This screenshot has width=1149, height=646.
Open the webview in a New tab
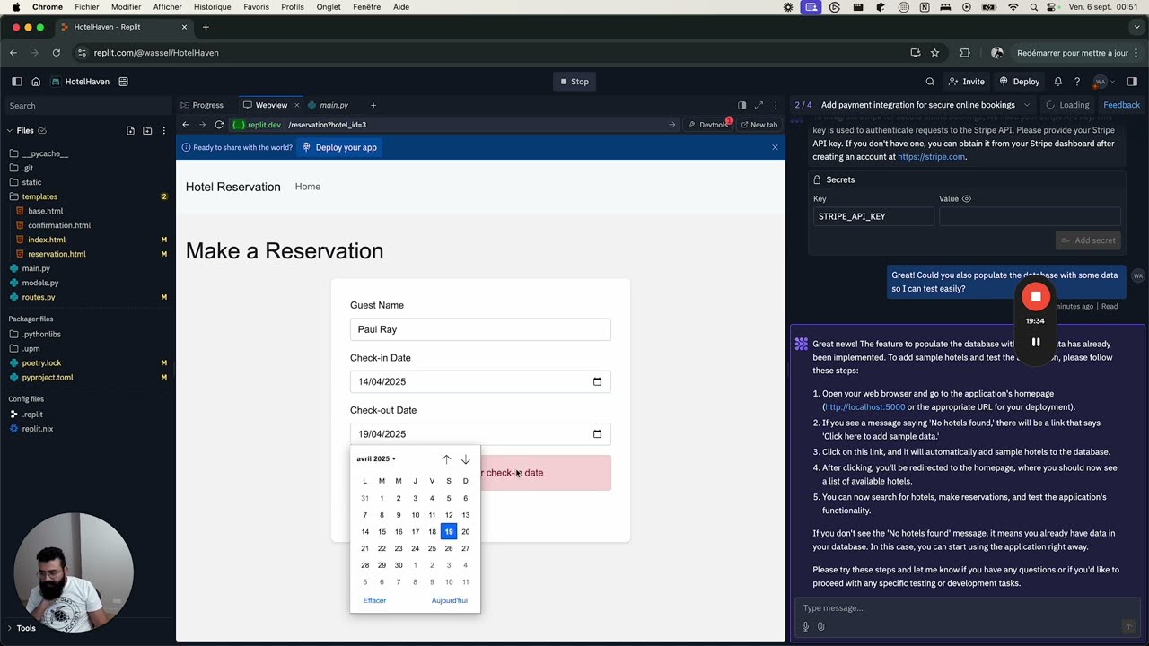pos(759,125)
